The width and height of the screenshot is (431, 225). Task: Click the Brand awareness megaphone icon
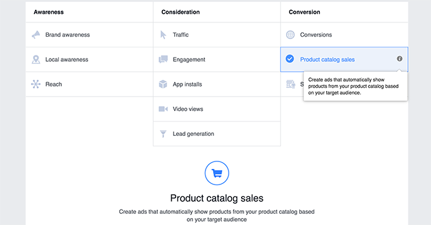click(36, 35)
